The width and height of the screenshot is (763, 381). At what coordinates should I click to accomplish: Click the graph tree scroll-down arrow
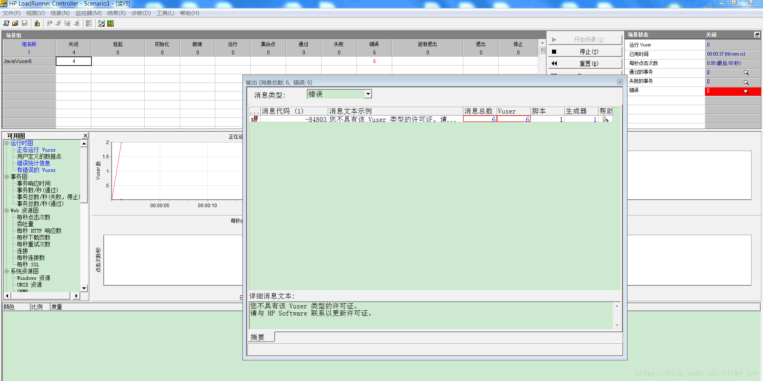pos(84,288)
